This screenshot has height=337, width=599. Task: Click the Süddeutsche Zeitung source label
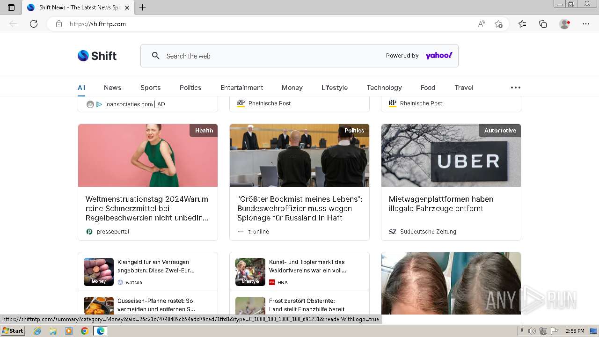point(428,232)
